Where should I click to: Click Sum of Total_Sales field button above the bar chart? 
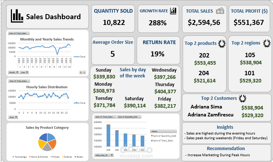(x=105, y=117)
